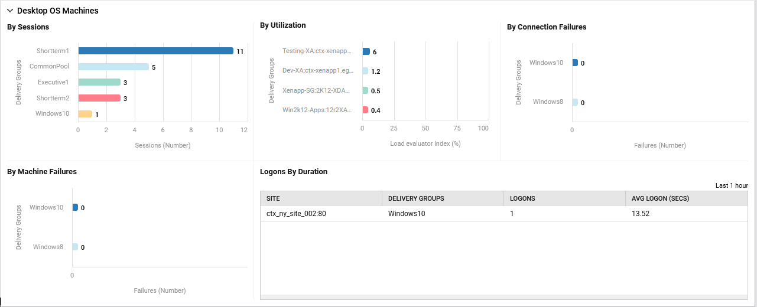Image resolution: width=757 pixels, height=307 pixels.
Task: Collapse the Desktop OS Machines section
Action: (x=10, y=11)
